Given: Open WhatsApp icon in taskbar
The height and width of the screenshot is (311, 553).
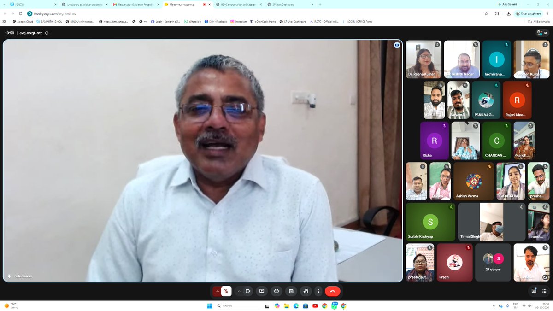Looking at the screenshot, I should [334, 306].
